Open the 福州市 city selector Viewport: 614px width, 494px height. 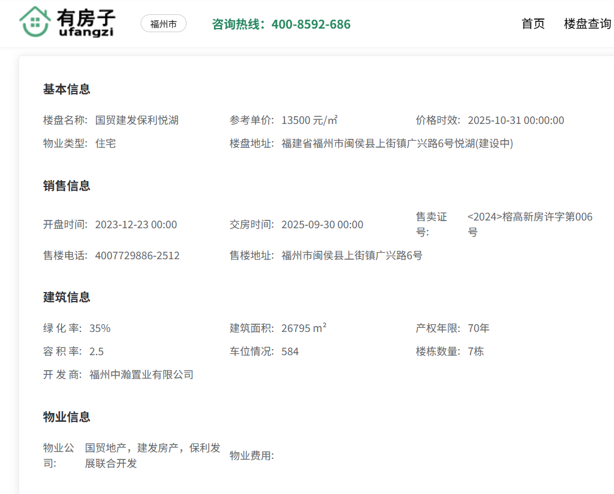(163, 24)
